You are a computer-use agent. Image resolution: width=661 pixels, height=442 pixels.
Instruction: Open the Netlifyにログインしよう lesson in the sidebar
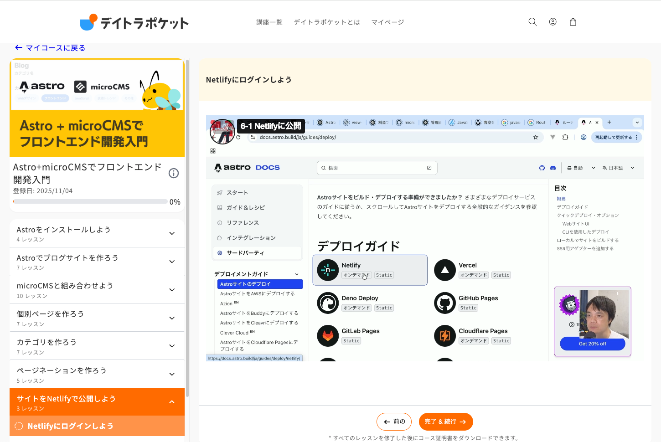(x=97, y=426)
